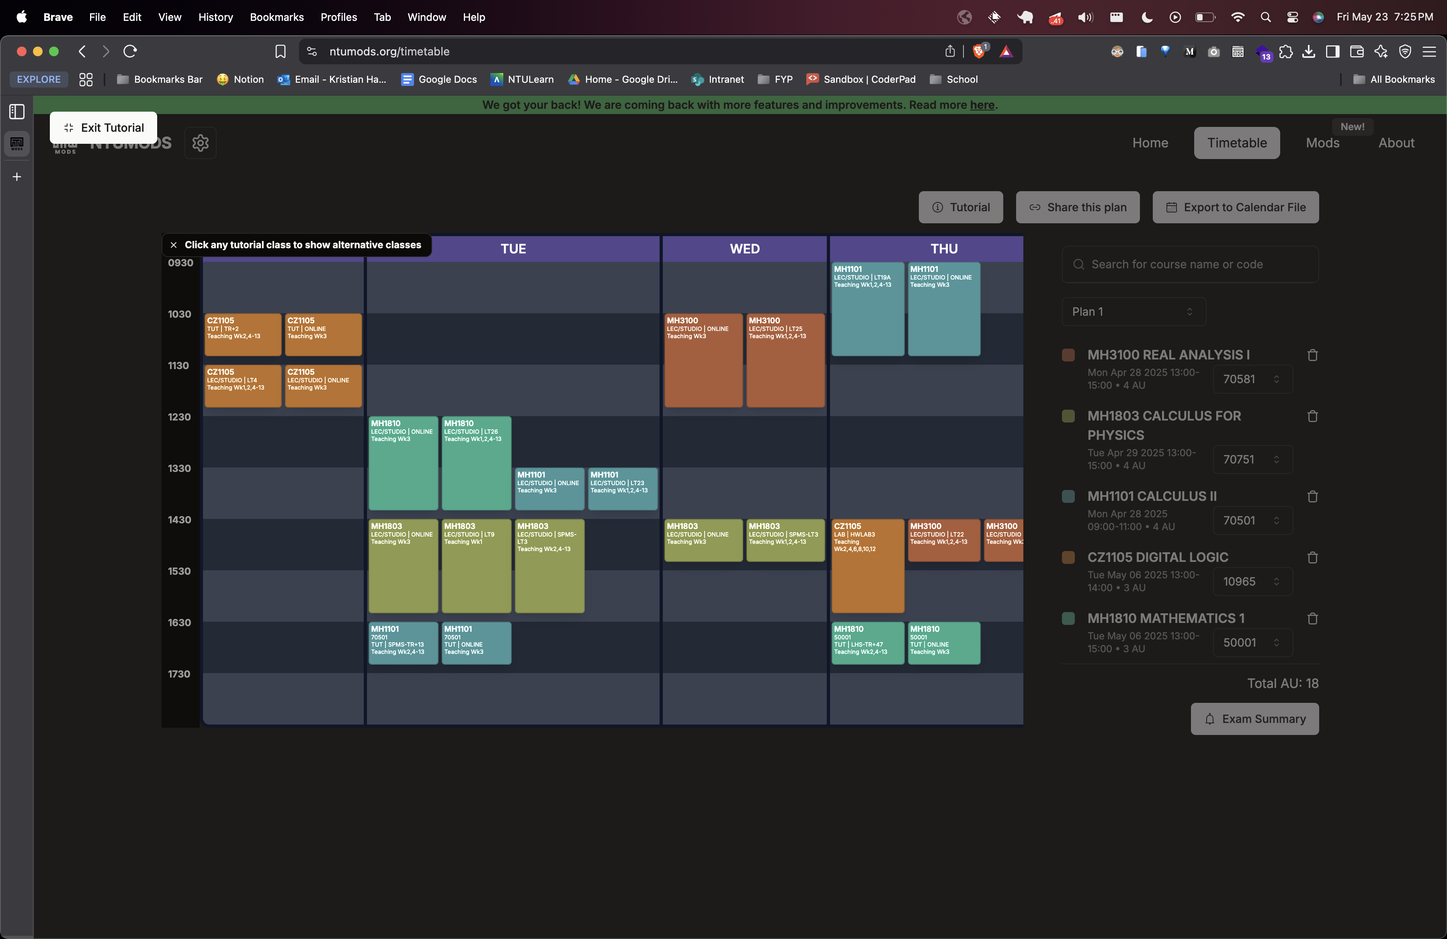
Task: Delete MH3100 Real Analysis I course
Action: [x=1312, y=355]
